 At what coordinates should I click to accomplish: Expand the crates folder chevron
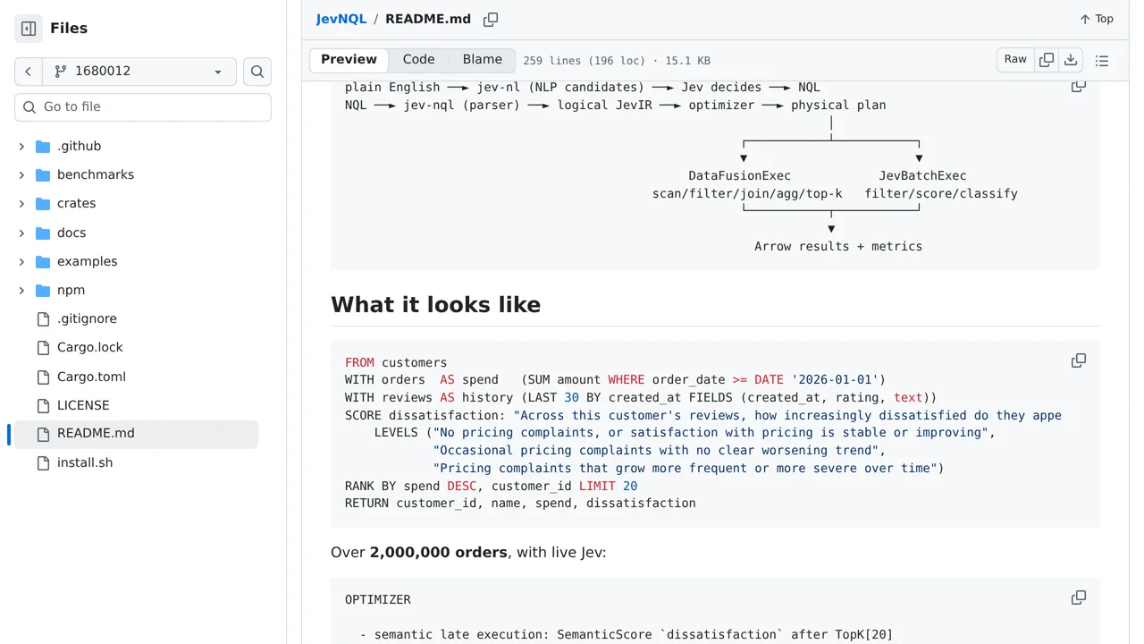(21, 204)
